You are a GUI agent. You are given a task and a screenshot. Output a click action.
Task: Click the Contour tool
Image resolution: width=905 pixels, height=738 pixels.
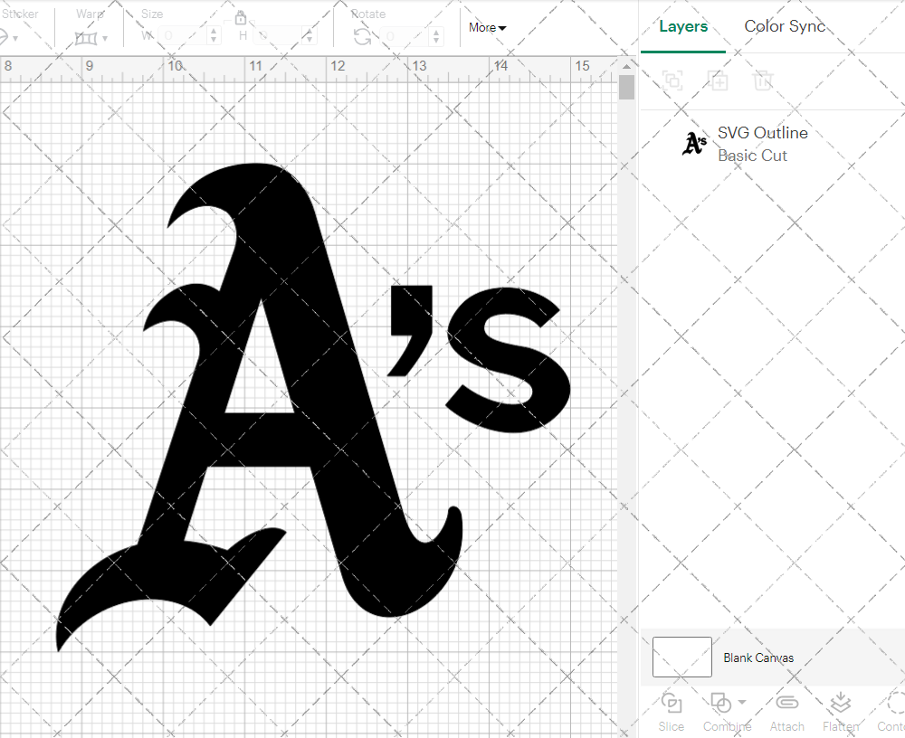pyautogui.click(x=891, y=712)
